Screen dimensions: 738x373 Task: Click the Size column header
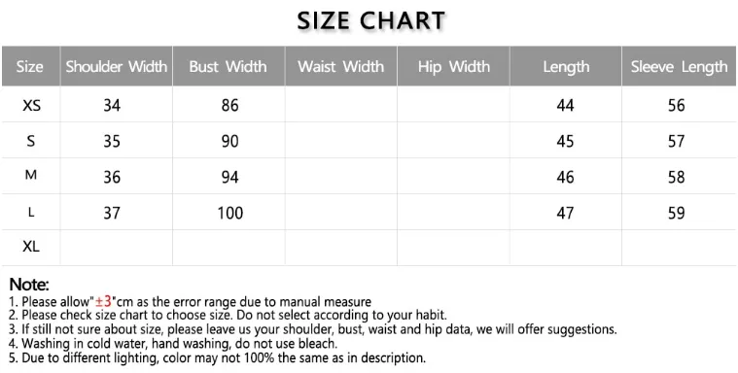30,66
